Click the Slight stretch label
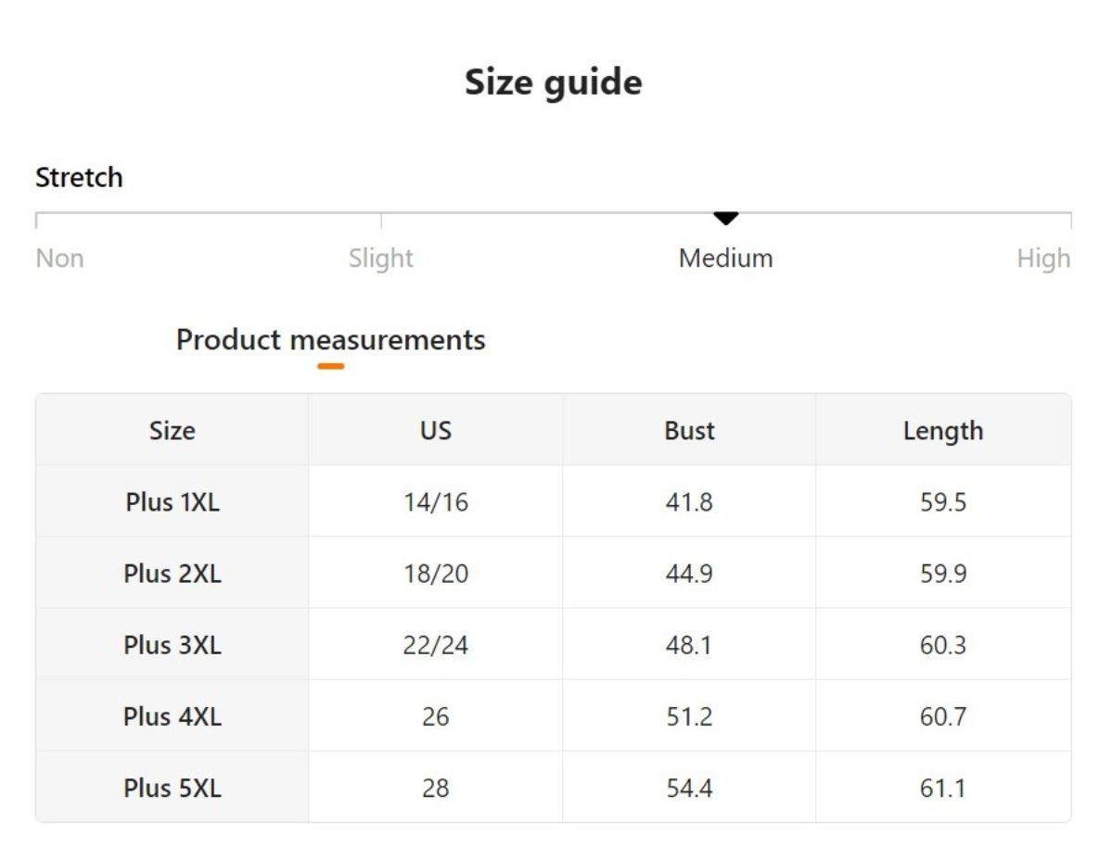 (380, 259)
